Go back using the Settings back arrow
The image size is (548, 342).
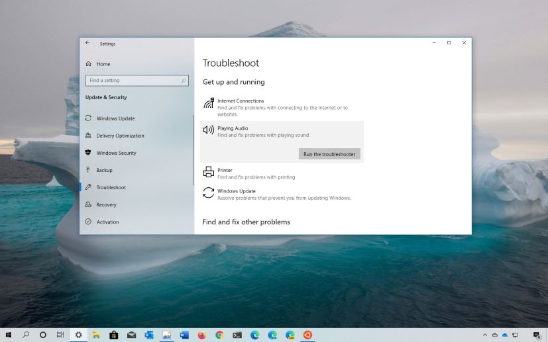[x=87, y=44]
